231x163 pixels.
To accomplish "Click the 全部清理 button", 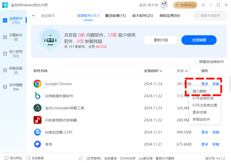I will click(x=199, y=40).
